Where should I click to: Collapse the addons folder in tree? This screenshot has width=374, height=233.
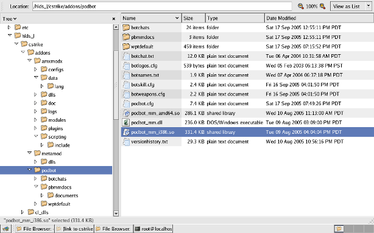(x=23, y=52)
